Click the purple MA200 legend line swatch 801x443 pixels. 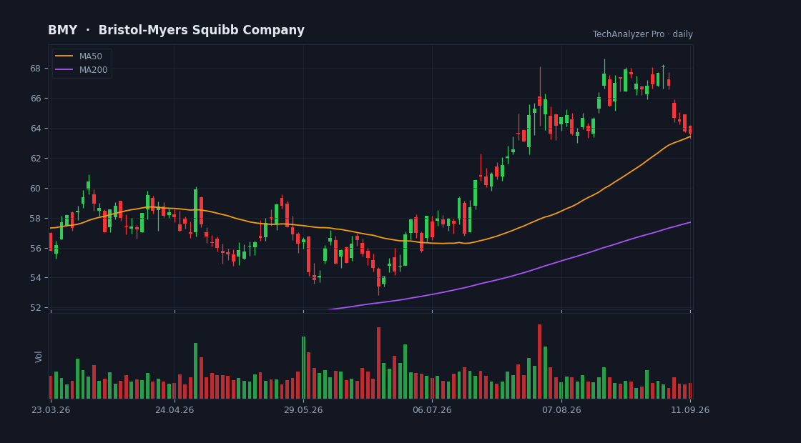click(x=64, y=70)
